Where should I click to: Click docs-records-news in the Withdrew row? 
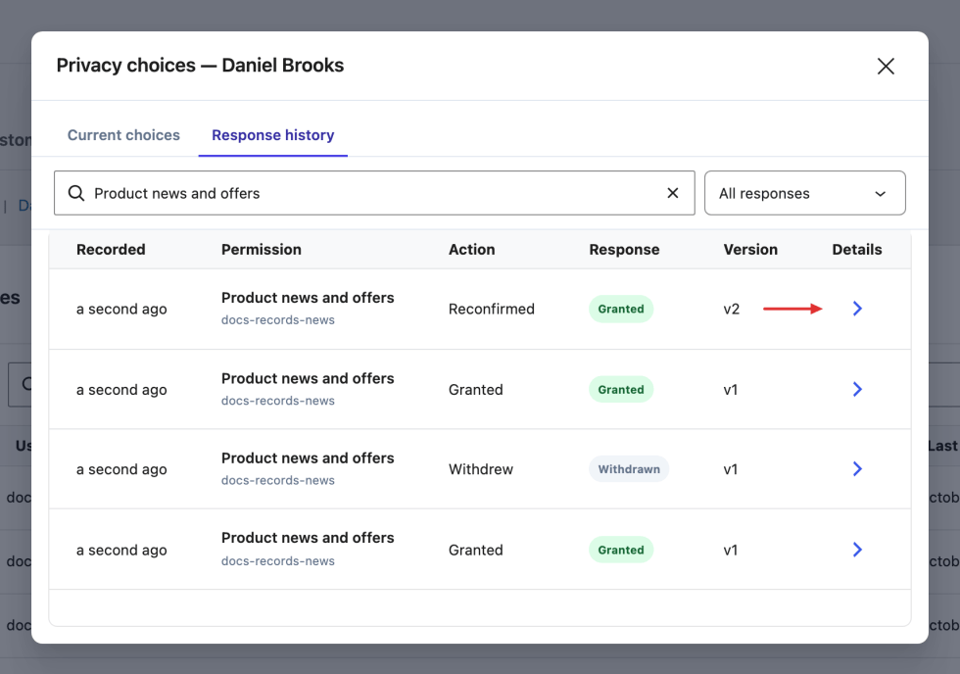click(x=278, y=480)
